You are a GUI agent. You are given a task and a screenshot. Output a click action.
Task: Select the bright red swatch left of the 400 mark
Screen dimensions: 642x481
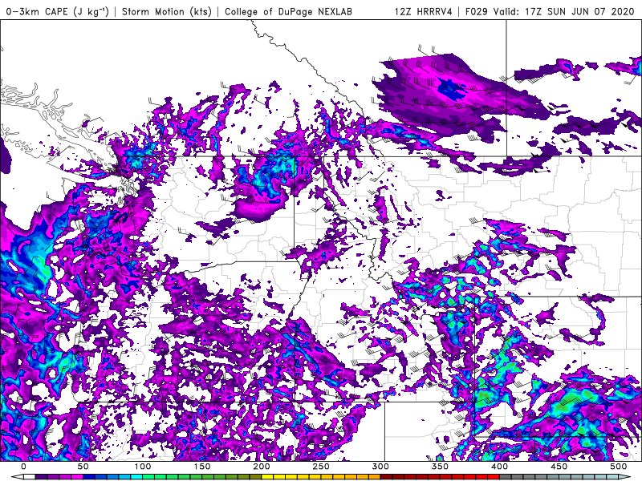(x=493, y=476)
